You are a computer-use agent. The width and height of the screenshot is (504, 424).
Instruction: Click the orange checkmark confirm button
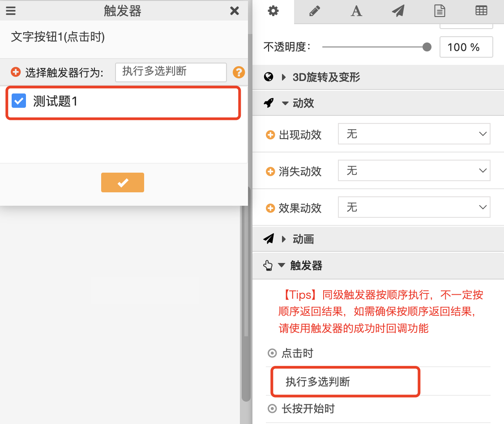(123, 182)
